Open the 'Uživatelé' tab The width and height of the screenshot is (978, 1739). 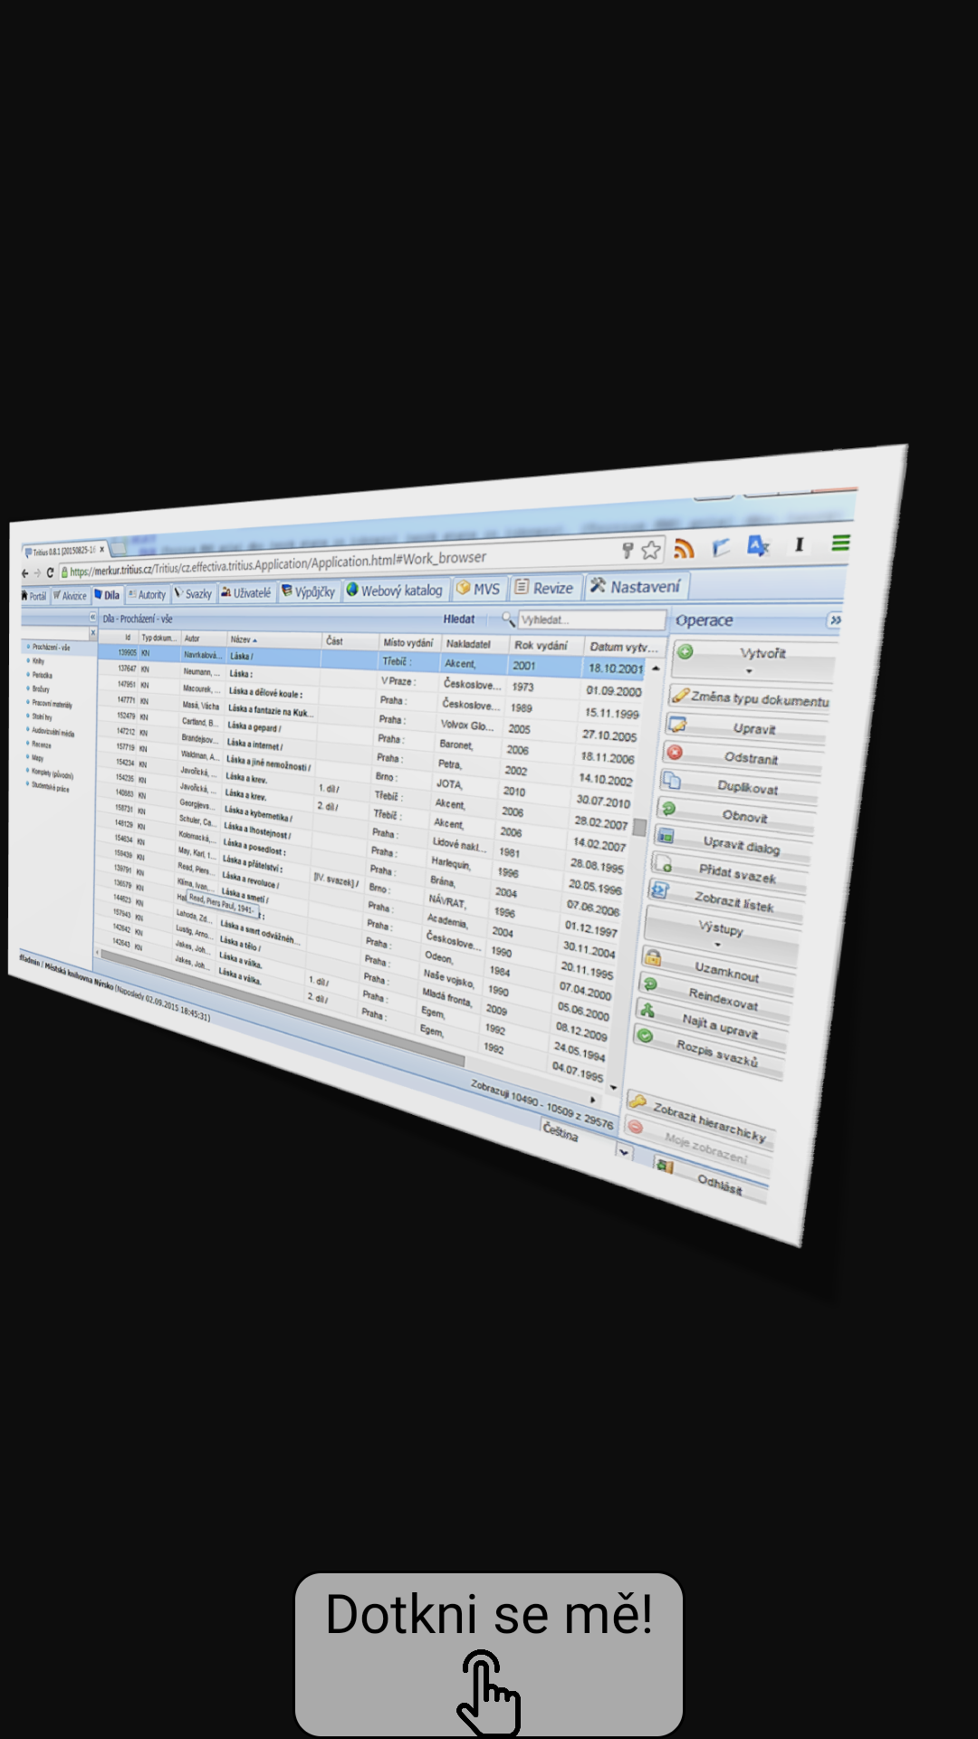246,593
